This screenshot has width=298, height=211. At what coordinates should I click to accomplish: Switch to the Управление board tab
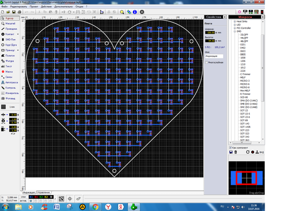click(x=43, y=191)
